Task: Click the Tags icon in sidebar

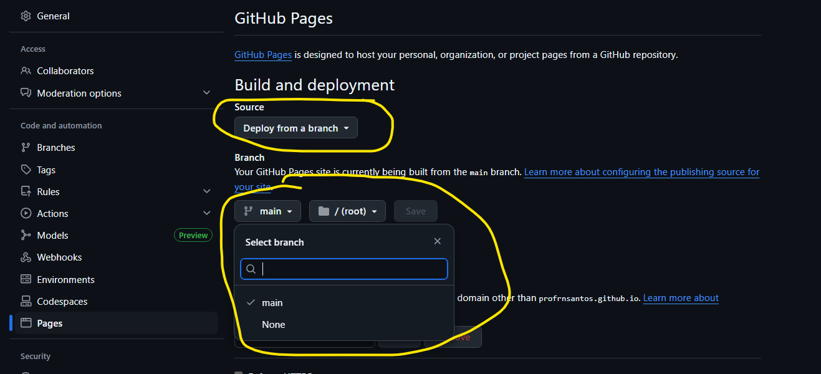Action: pos(26,170)
